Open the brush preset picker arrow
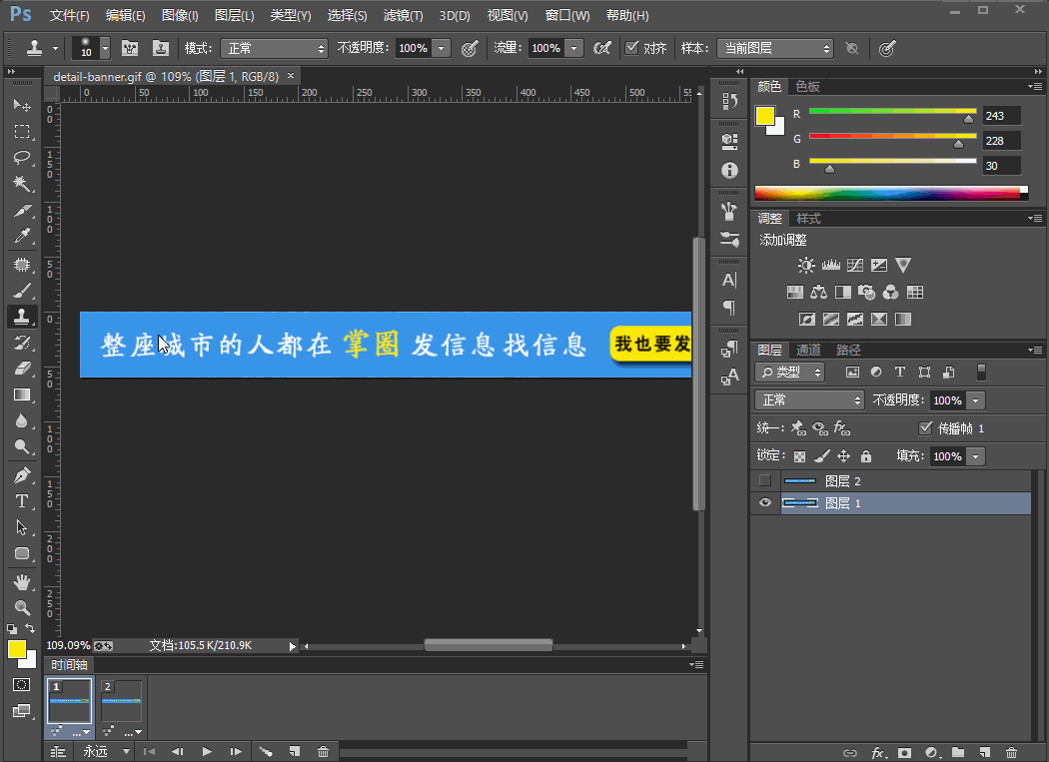Screen dimensions: 1049x762 105,48
